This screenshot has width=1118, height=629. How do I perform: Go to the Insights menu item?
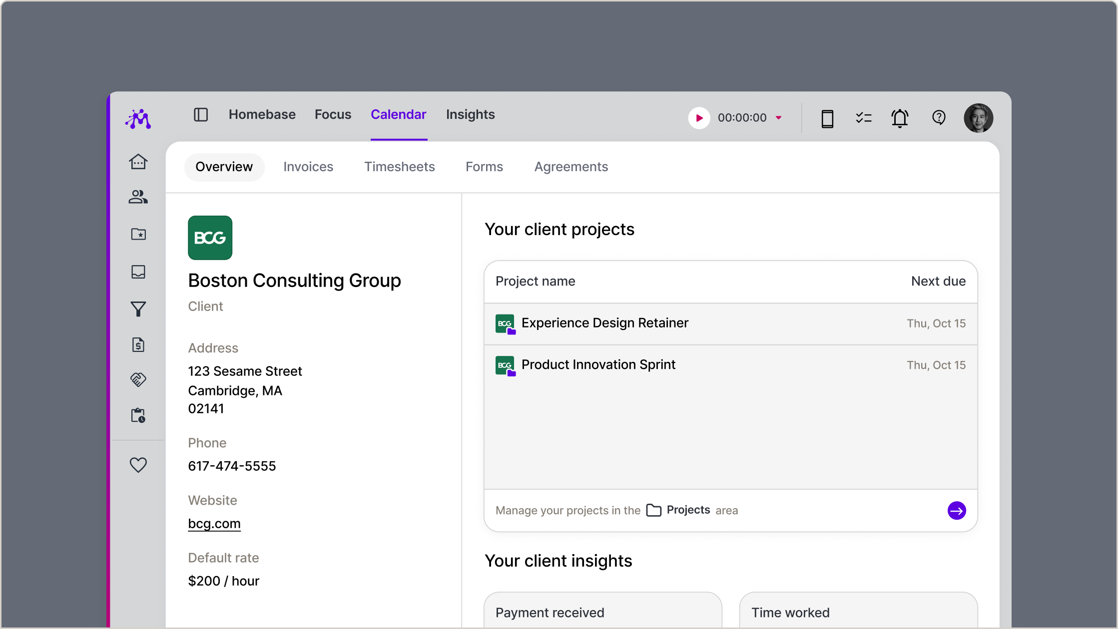[471, 115]
